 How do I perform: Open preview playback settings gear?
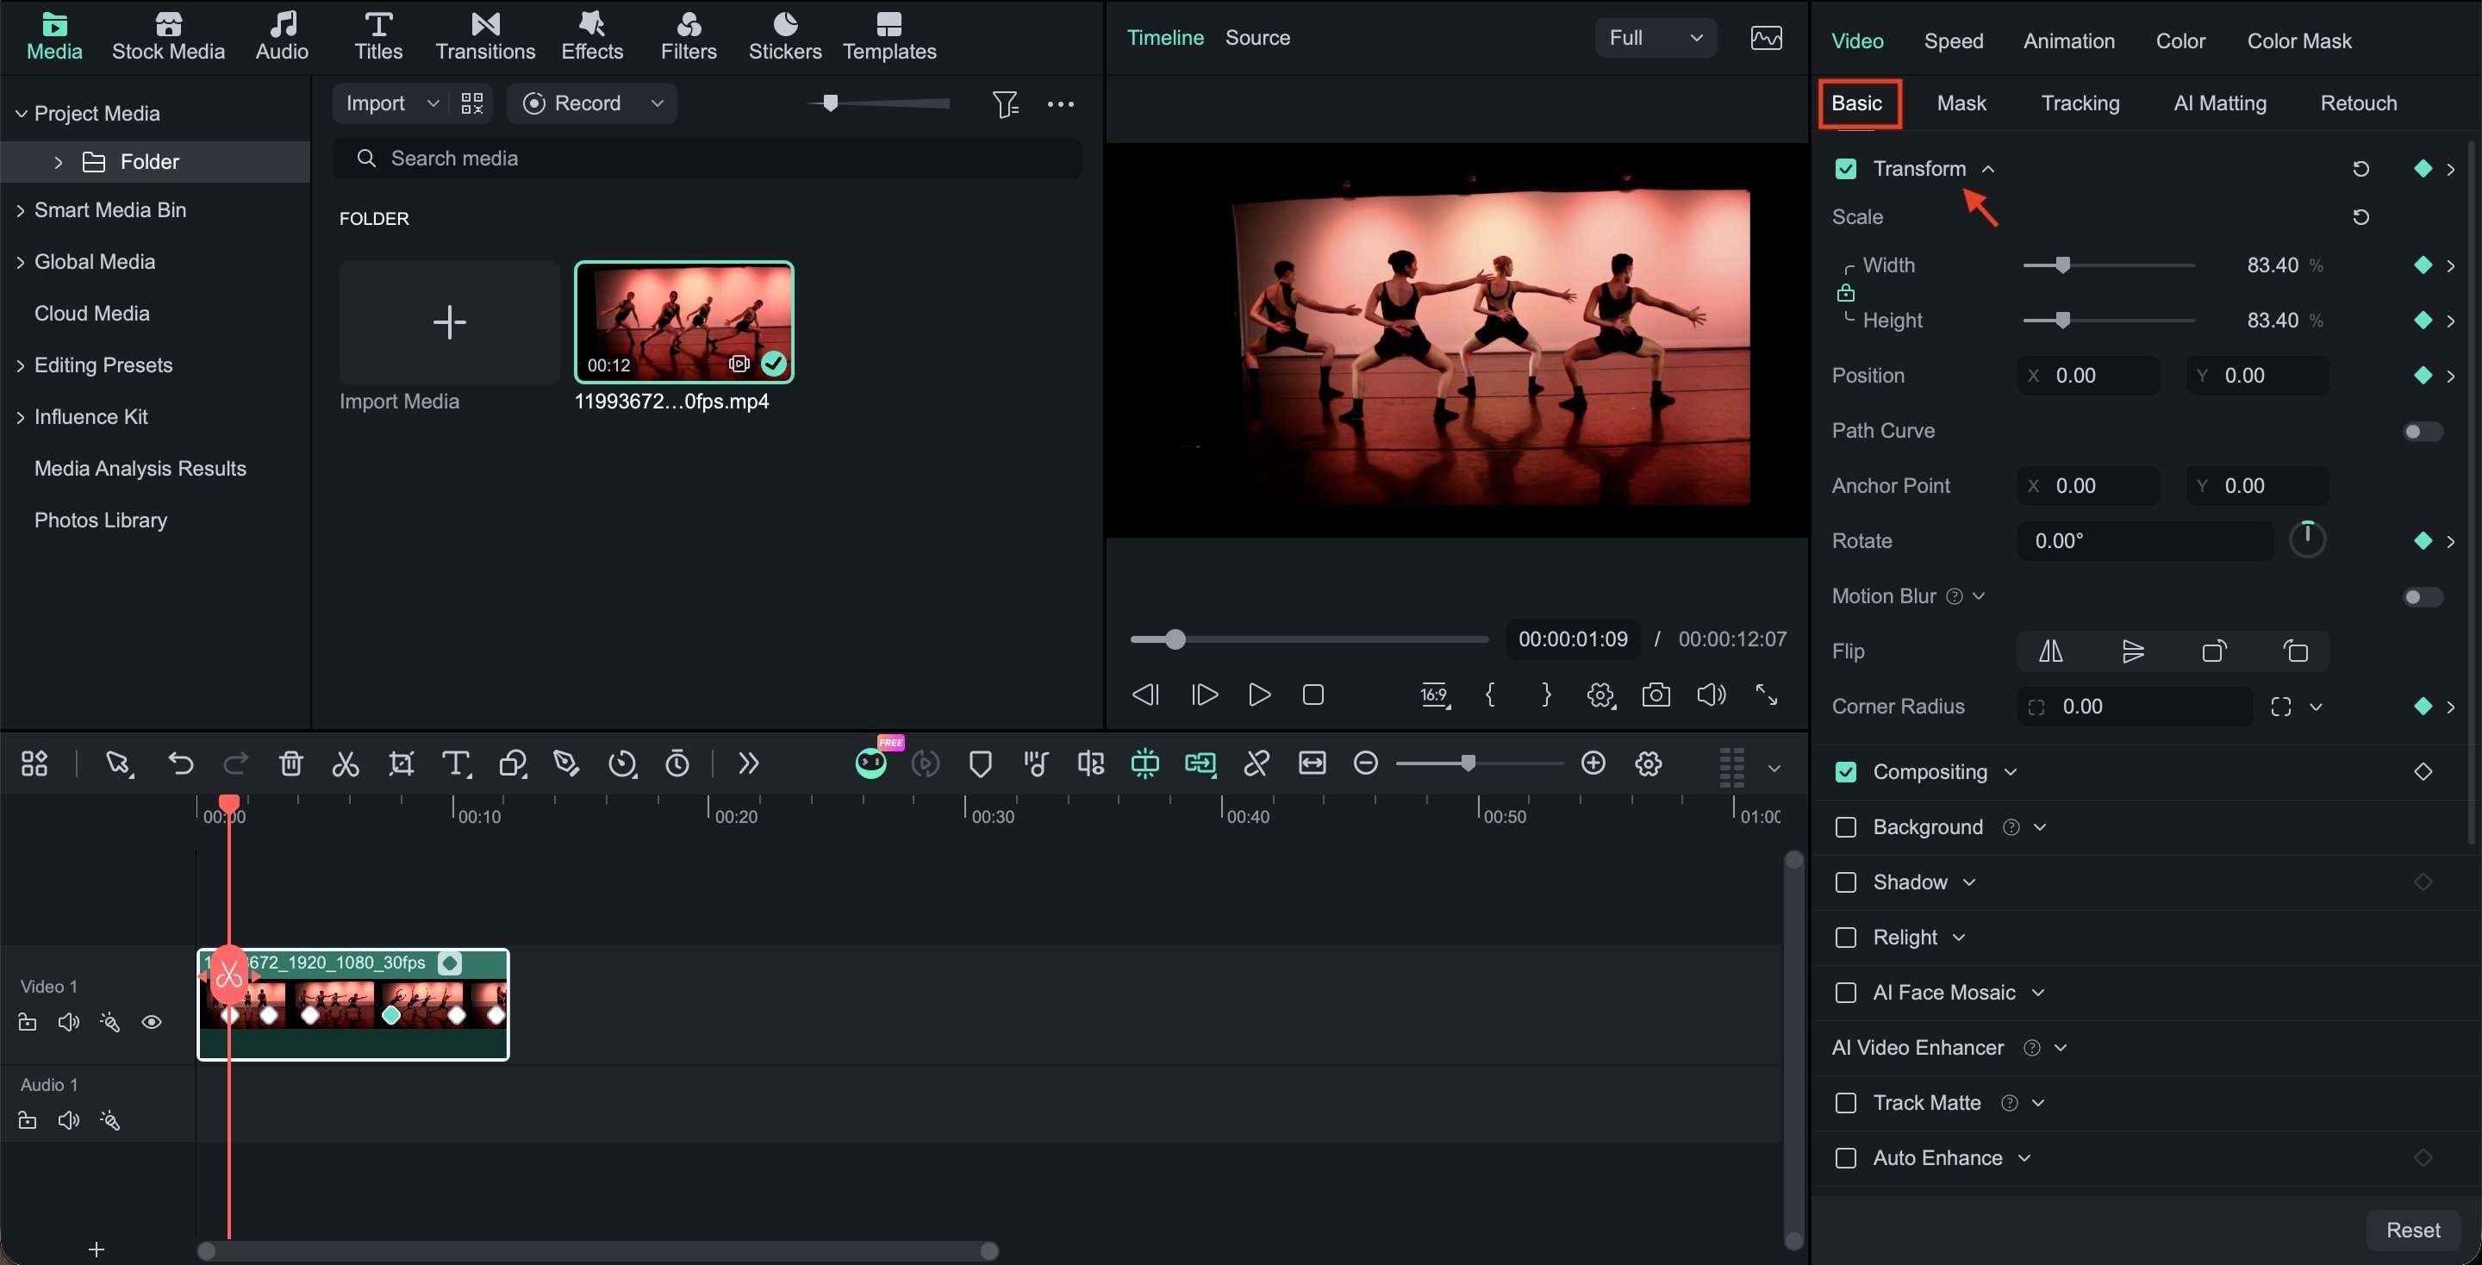coord(1600,695)
